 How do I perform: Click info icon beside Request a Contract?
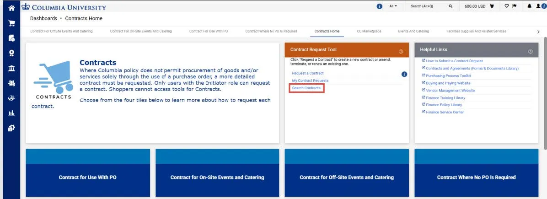pos(404,74)
